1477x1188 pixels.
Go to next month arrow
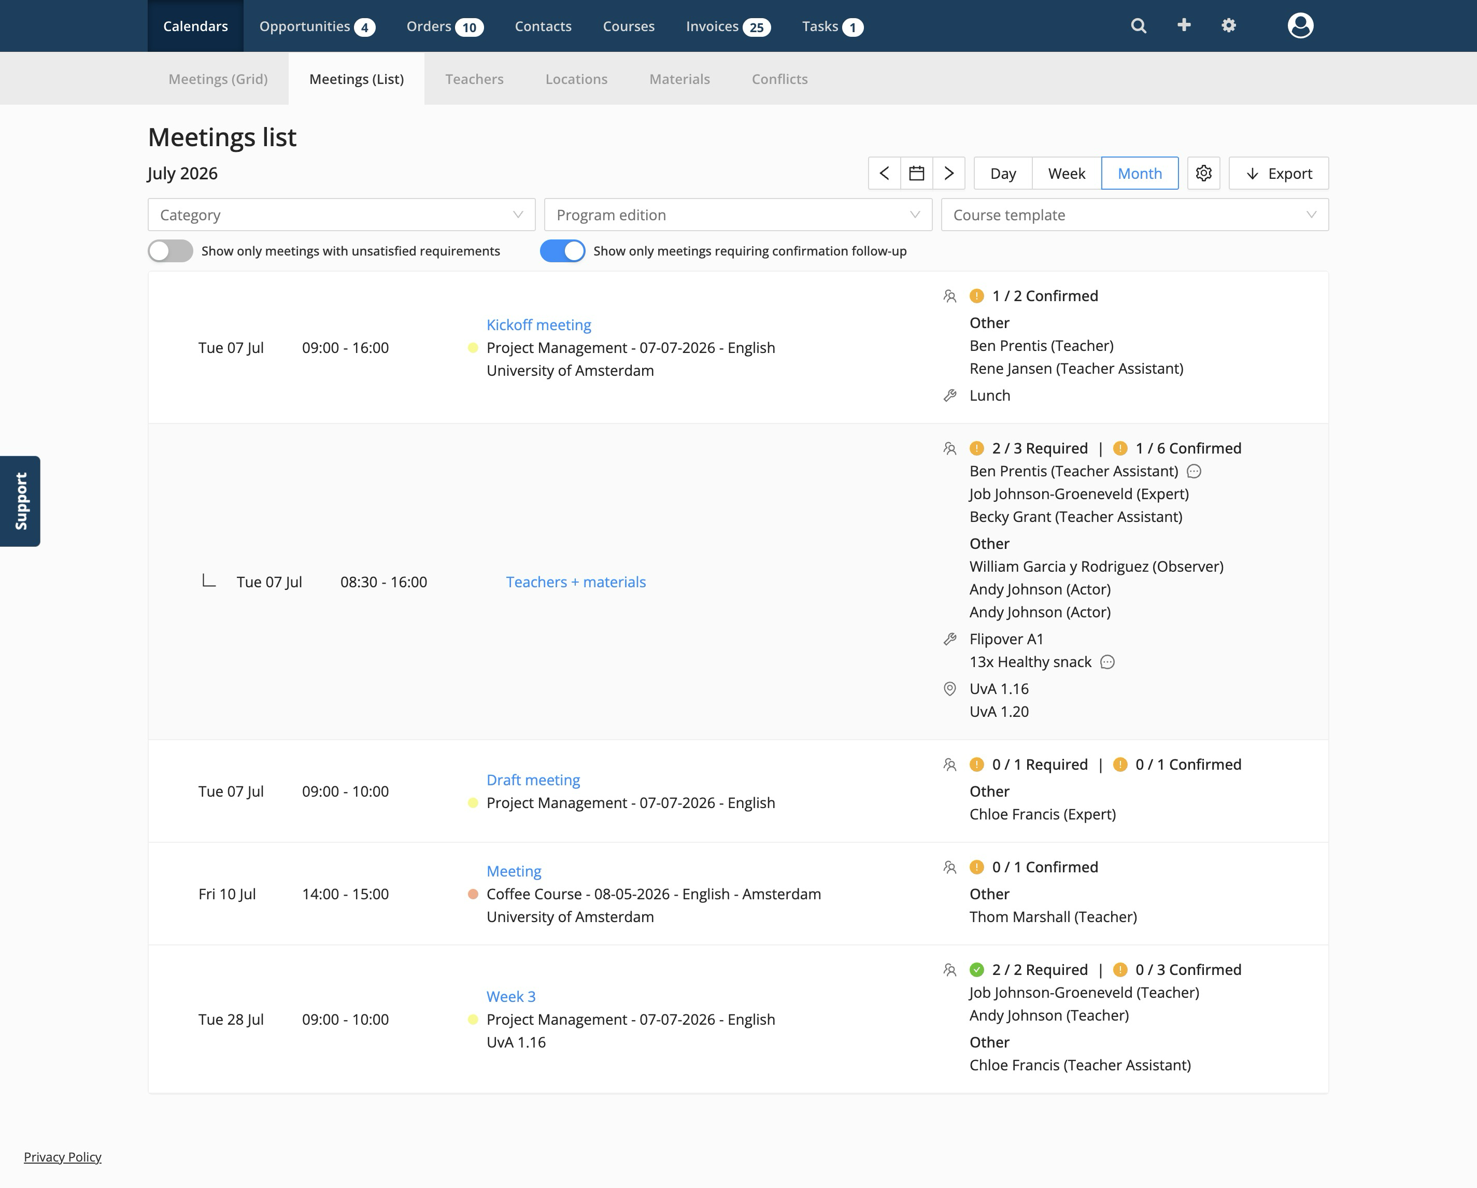pos(949,173)
